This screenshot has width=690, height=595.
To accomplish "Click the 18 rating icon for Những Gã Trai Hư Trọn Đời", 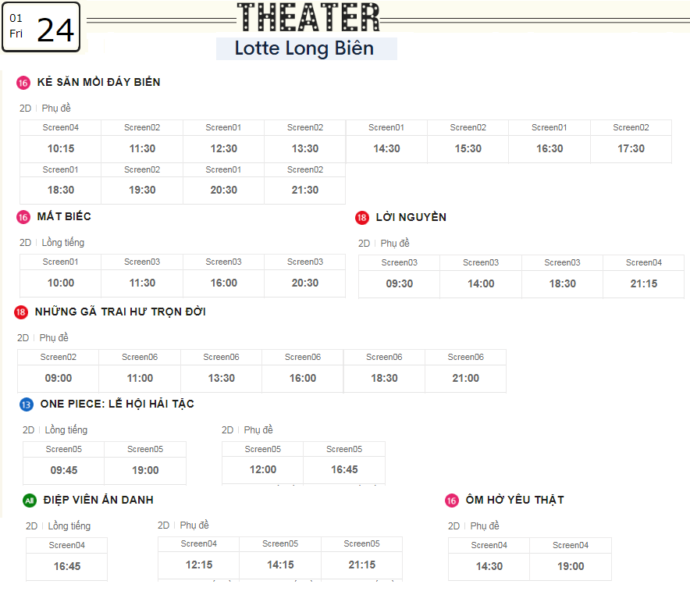I will tap(20, 312).
